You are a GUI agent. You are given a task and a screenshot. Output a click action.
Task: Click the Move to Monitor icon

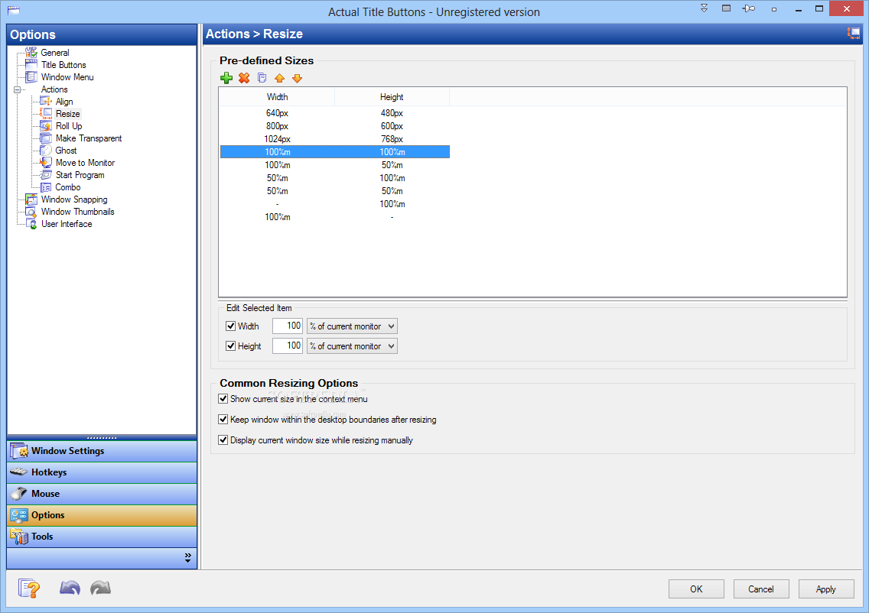46,162
